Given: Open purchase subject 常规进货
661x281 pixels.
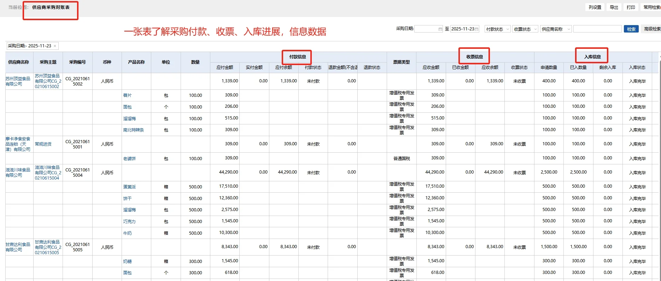Looking at the screenshot, I should tap(43, 144).
